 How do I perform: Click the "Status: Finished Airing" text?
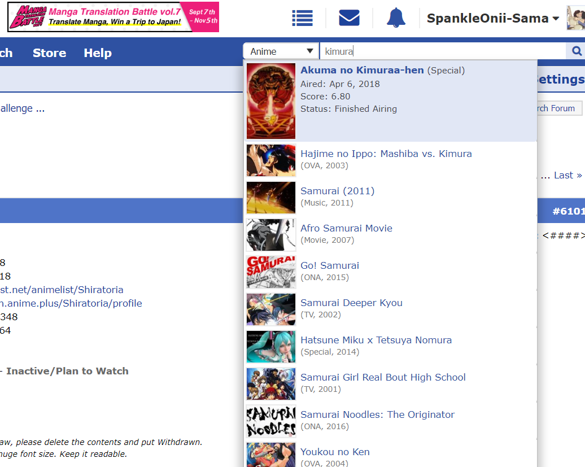(348, 108)
